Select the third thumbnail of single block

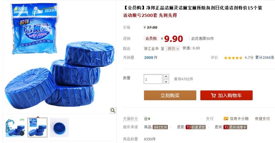click(x=59, y=128)
